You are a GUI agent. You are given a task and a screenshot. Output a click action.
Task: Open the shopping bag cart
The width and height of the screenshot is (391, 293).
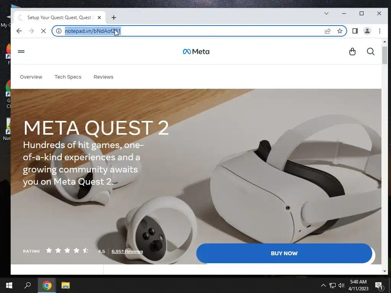pyautogui.click(x=352, y=52)
